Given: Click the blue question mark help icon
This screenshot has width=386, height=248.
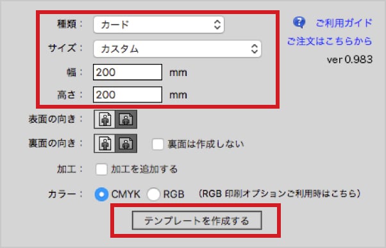Looking at the screenshot, I should tap(299, 22).
